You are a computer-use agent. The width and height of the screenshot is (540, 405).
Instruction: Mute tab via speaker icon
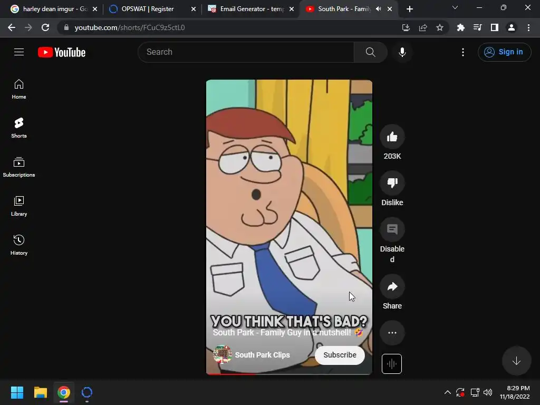tap(378, 9)
